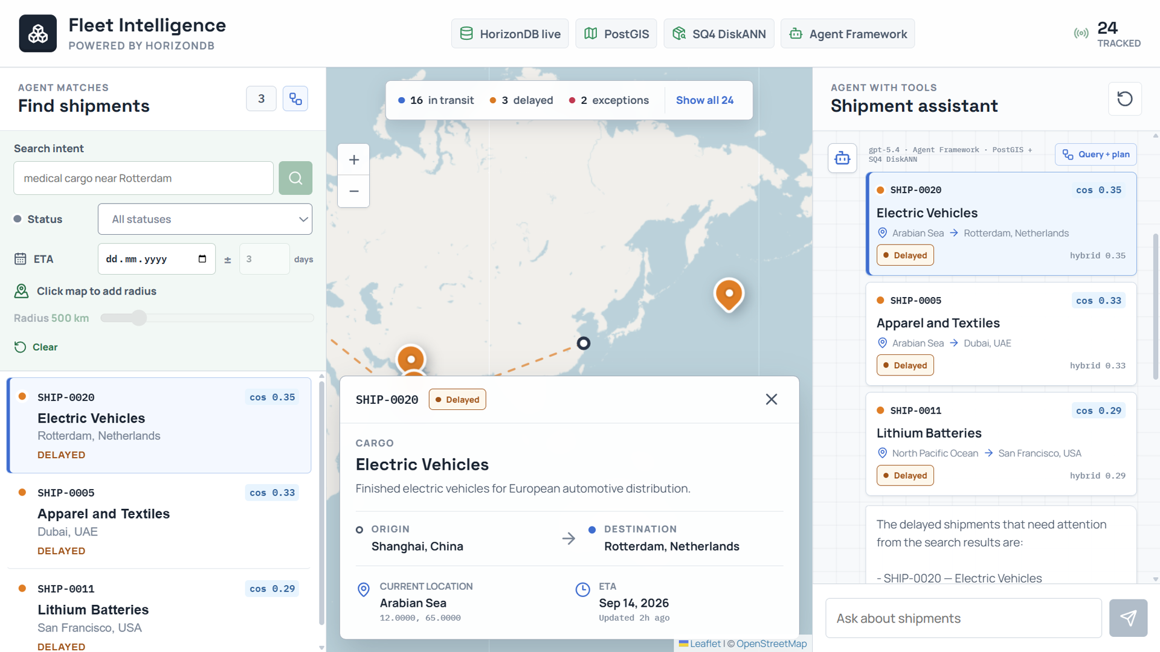Click map pin radius icon
The height and width of the screenshot is (652, 1160).
(x=21, y=291)
